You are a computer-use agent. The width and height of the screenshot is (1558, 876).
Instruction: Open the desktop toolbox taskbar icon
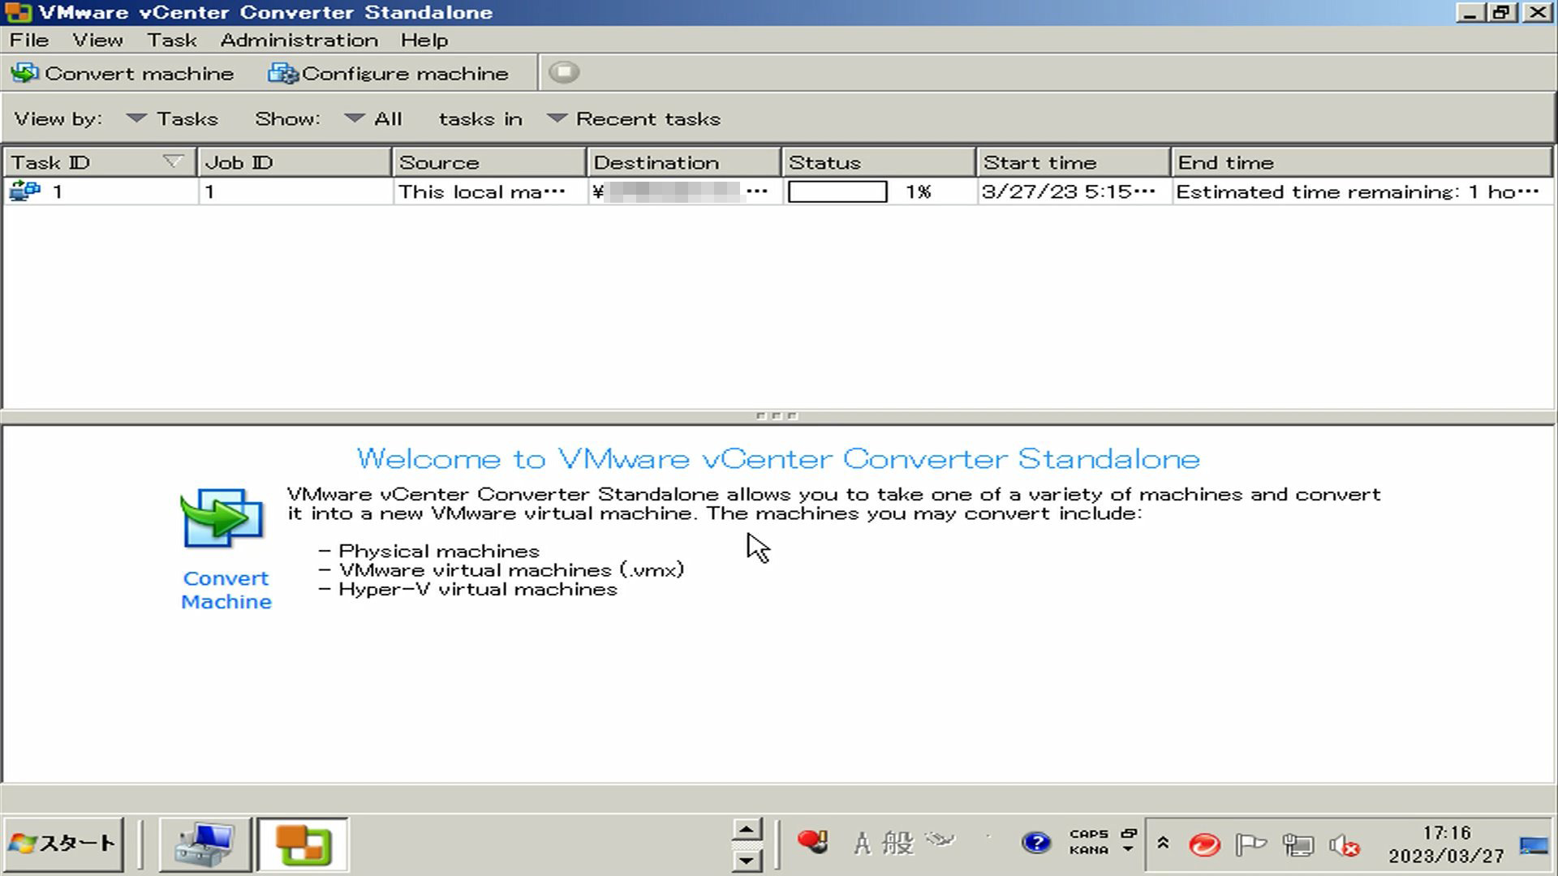pos(204,844)
